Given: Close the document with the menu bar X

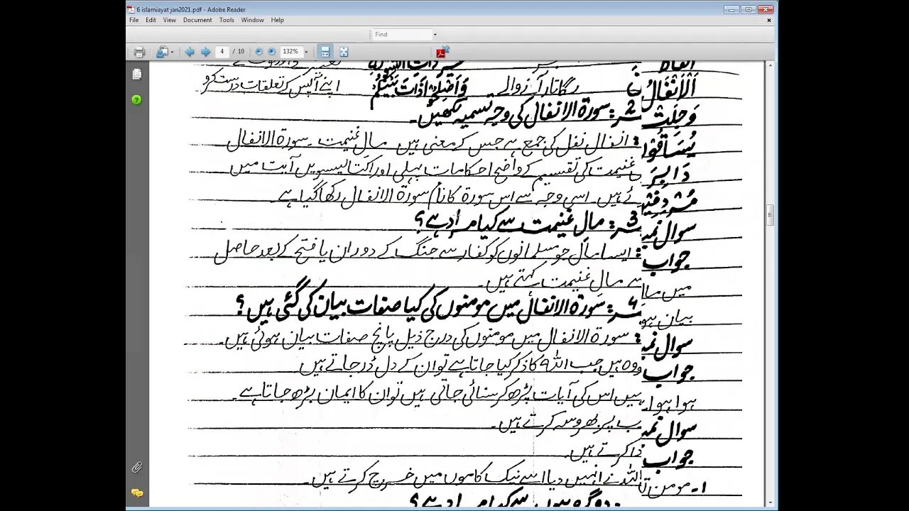Looking at the screenshot, I should point(769,20).
